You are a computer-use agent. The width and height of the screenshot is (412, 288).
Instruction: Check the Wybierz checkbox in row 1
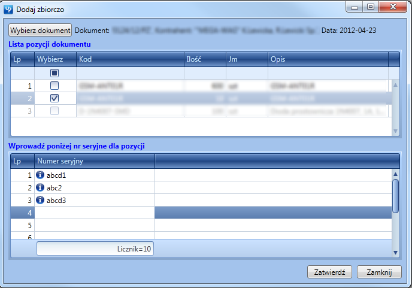coord(54,86)
